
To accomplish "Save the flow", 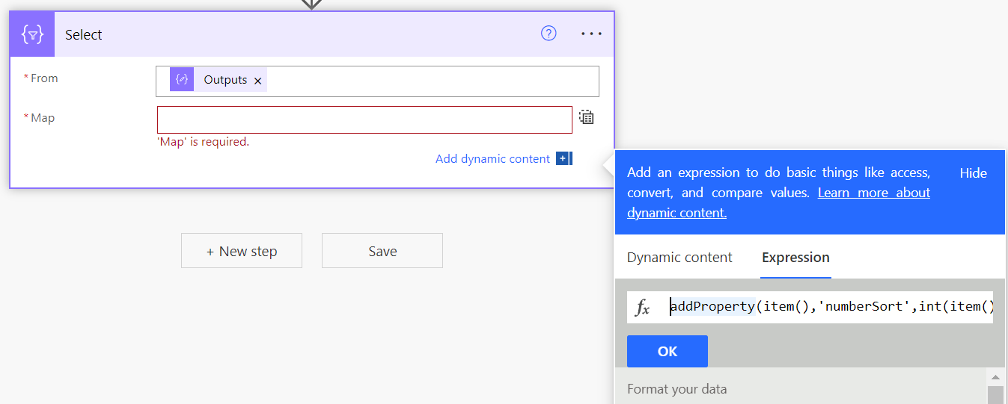I will pos(382,251).
